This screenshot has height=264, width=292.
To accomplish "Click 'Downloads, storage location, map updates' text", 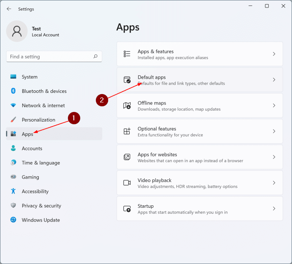I will click(179, 109).
